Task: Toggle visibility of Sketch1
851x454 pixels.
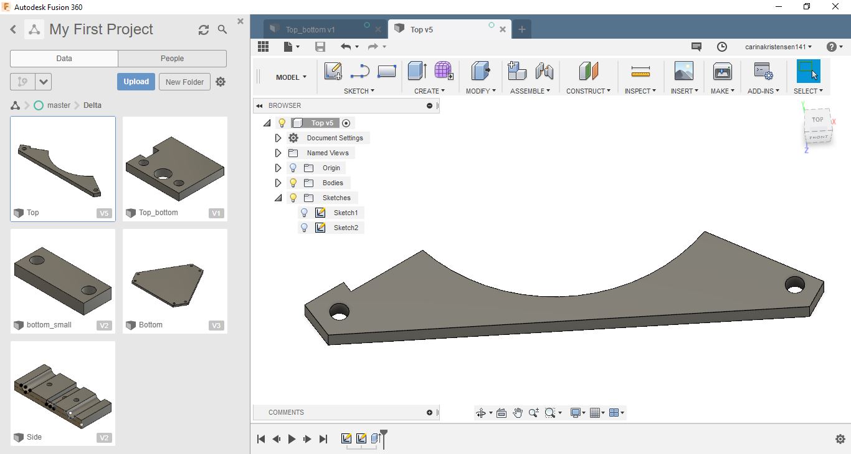Action: pos(304,213)
